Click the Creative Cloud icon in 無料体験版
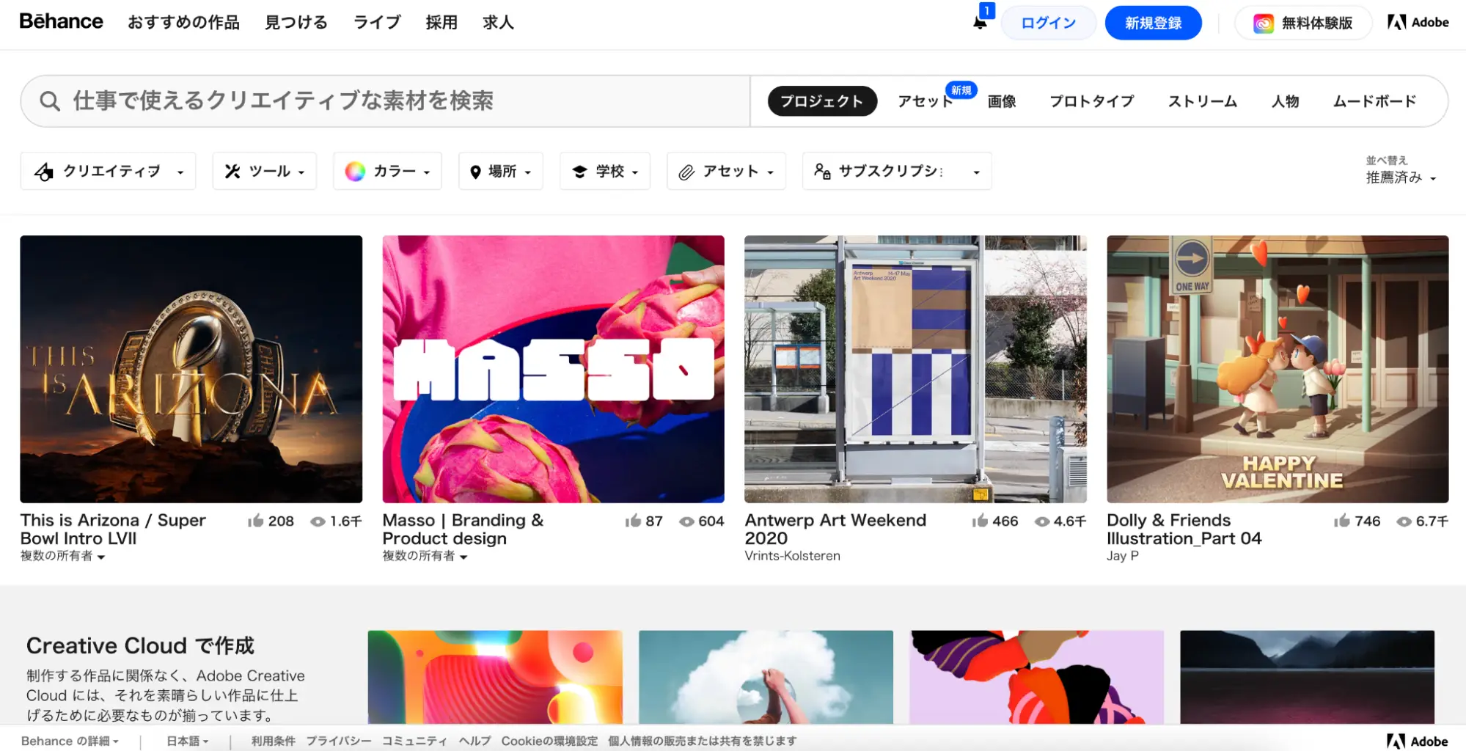The width and height of the screenshot is (1466, 751). [x=1263, y=23]
